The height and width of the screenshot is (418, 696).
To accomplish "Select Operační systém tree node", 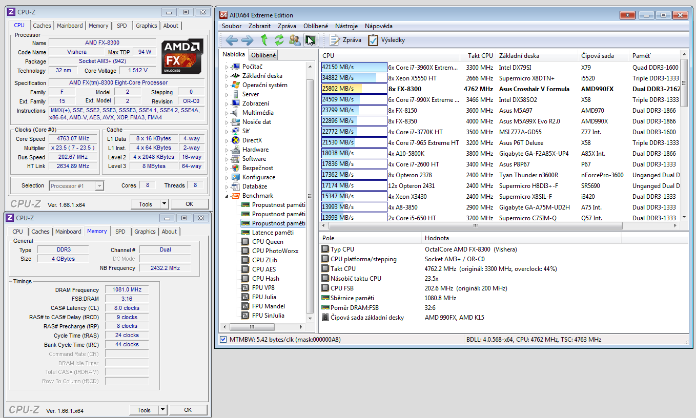I will [264, 85].
